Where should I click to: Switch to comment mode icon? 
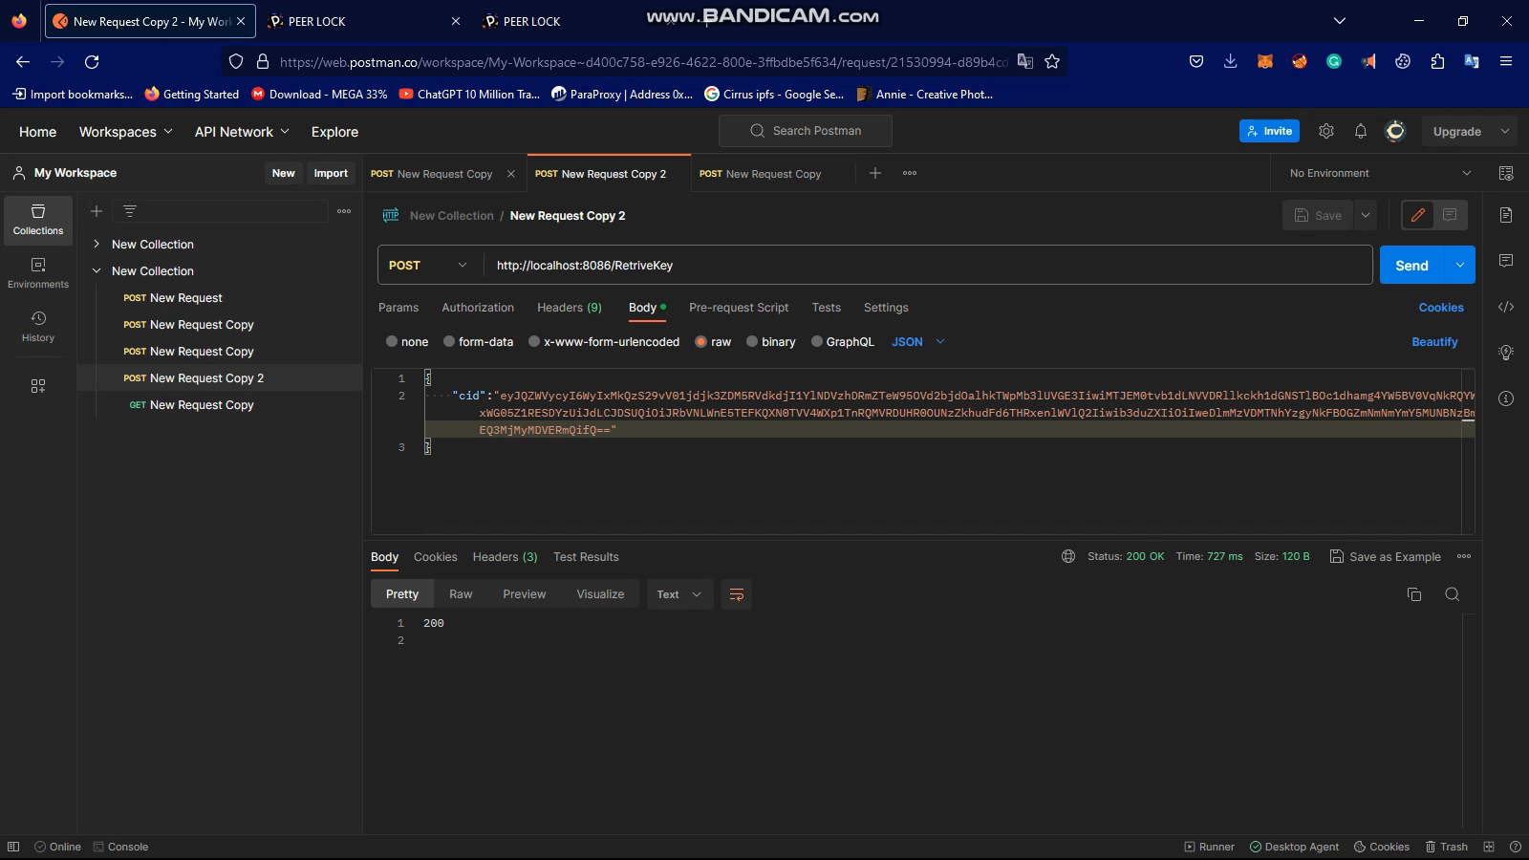pyautogui.click(x=1450, y=215)
